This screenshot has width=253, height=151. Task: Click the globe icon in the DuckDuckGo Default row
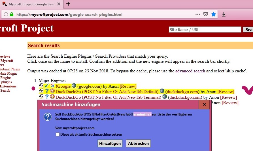pyautogui.click(x=162, y=91)
